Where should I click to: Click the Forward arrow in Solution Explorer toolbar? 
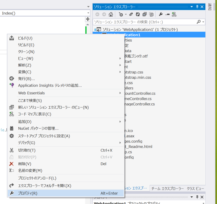click(x=104, y=14)
